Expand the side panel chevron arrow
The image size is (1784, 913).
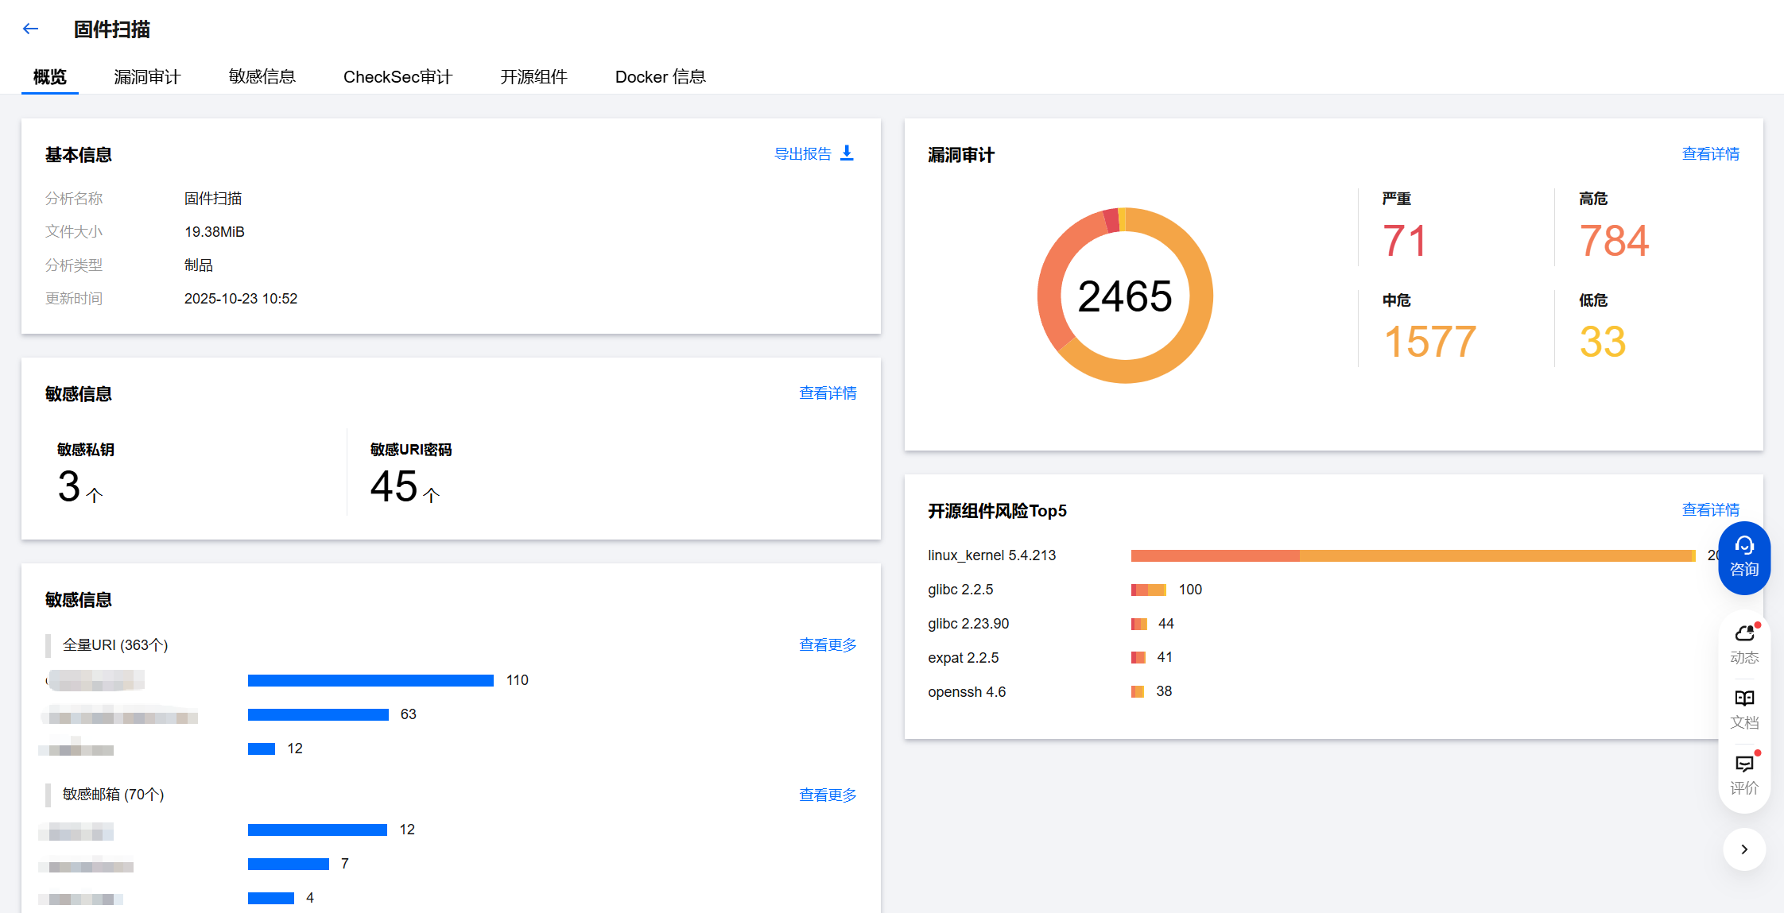[x=1744, y=849]
